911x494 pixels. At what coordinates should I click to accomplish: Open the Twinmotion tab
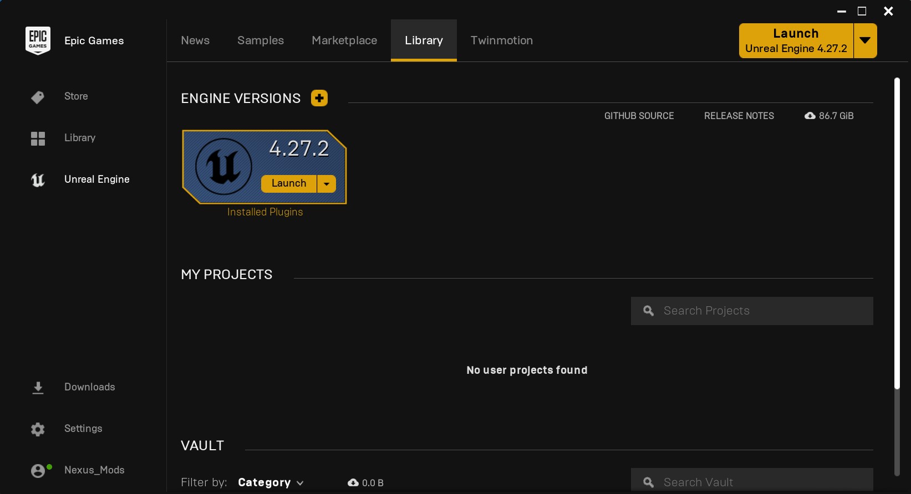[502, 40]
